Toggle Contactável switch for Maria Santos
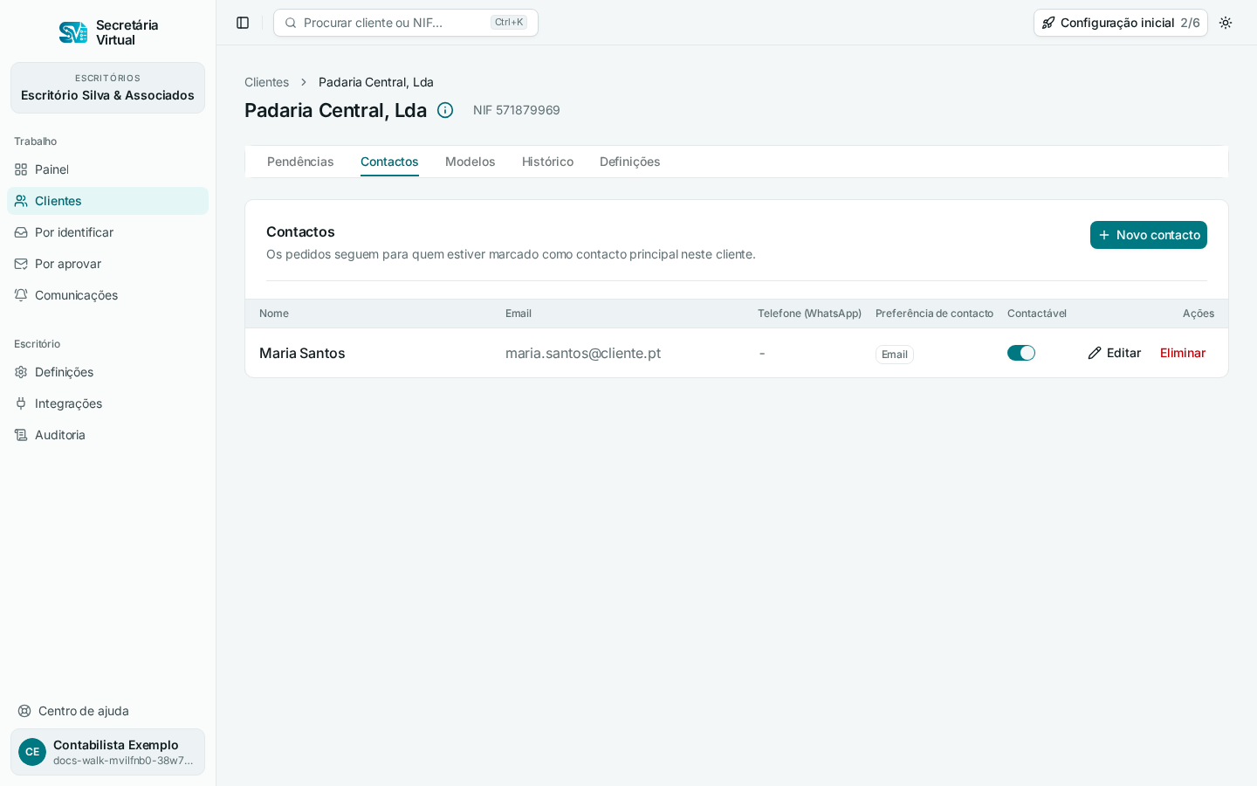This screenshot has width=1257, height=786. [x=1021, y=353]
